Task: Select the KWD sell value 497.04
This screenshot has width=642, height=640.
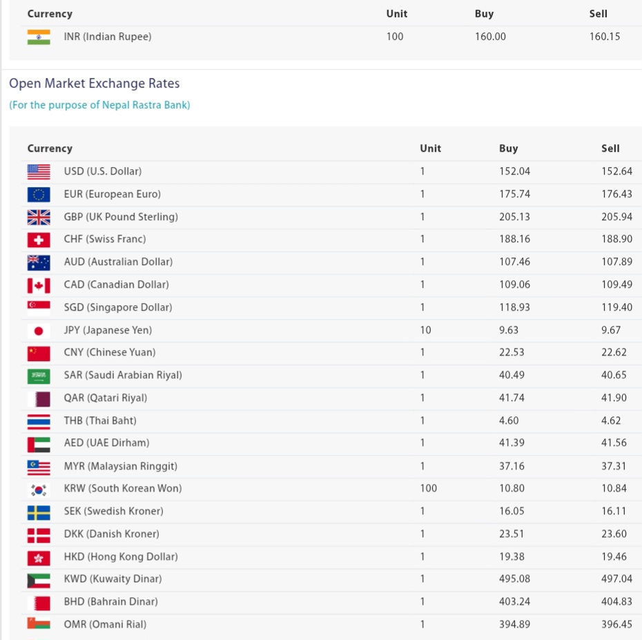Action: pos(616,579)
